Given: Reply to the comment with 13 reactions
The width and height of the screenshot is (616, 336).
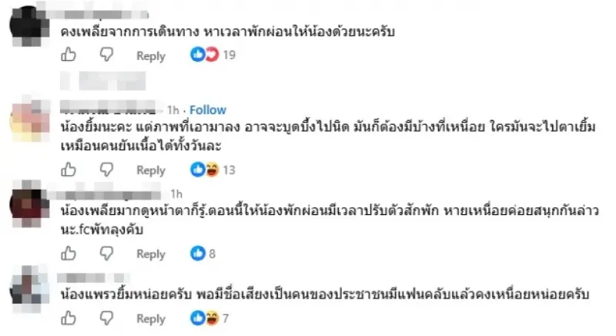Looking at the screenshot, I should (x=151, y=170).
